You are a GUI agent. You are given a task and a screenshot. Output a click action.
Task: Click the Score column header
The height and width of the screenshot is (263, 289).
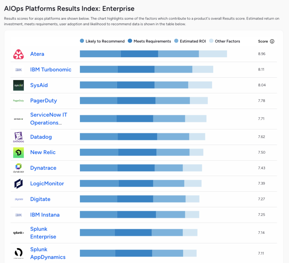pyautogui.click(x=263, y=41)
